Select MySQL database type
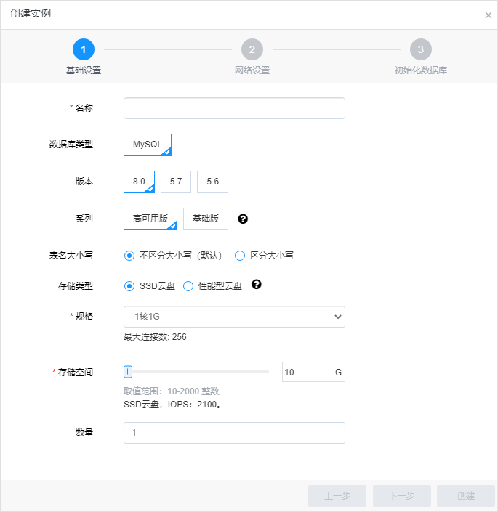This screenshot has height=512, width=498. [x=148, y=145]
